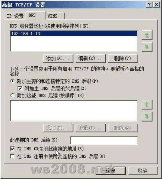Click 添加(A)... to add DNS server
162x179 pixels.
point(58,59)
